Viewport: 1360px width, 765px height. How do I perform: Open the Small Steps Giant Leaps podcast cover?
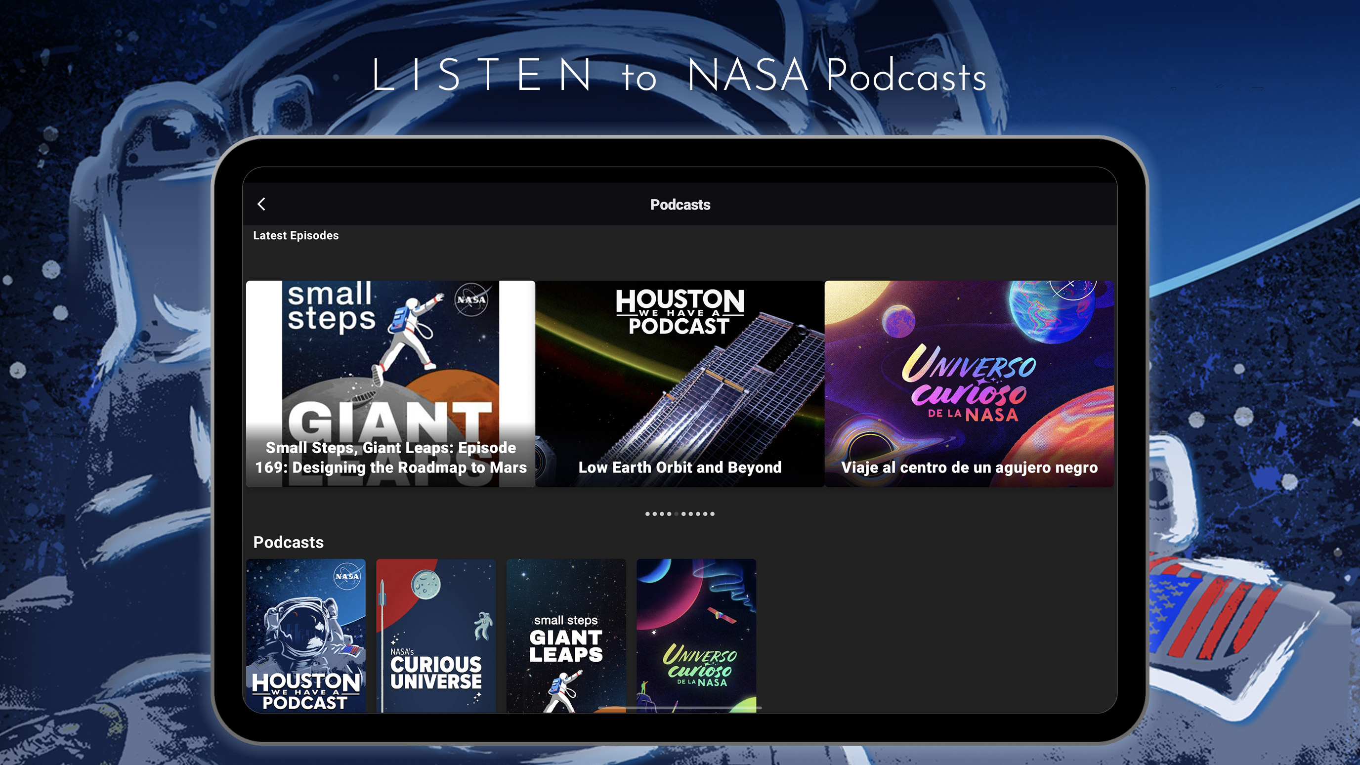click(x=566, y=635)
